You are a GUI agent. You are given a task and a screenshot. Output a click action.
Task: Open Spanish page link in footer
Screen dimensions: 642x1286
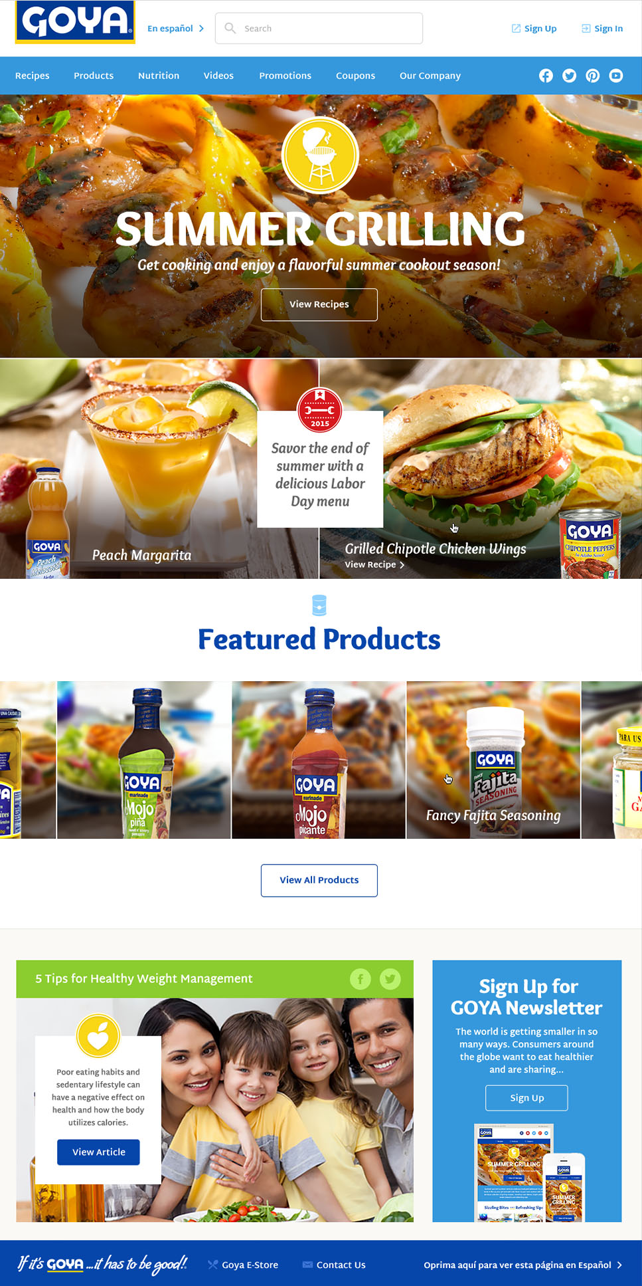522,1265
